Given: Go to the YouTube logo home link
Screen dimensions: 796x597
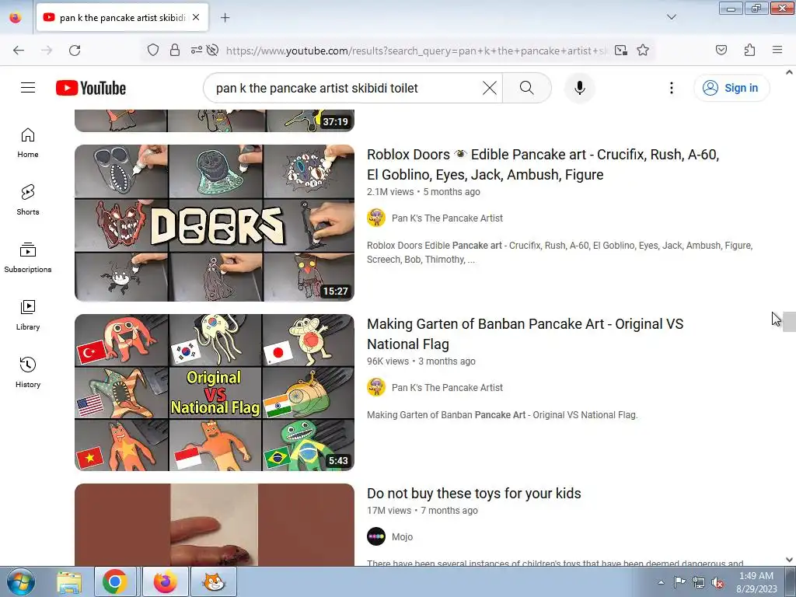Looking at the screenshot, I should 91,88.
